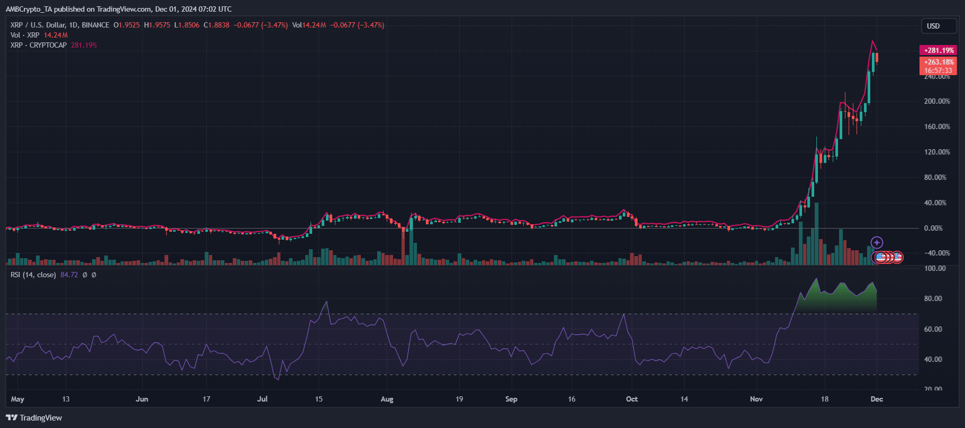965x428 pixels.
Task: Click the +281.19% CRYPTOCAP price label
Action: coord(939,50)
